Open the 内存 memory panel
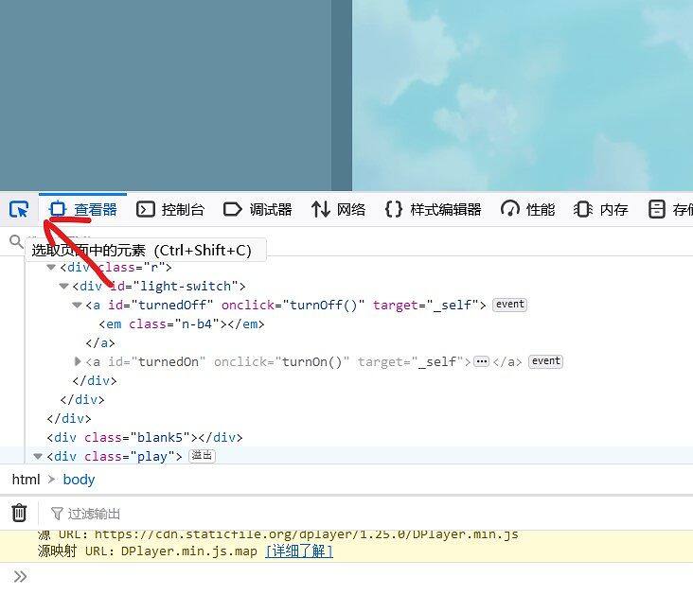The height and width of the screenshot is (612, 693). pyautogui.click(x=601, y=209)
